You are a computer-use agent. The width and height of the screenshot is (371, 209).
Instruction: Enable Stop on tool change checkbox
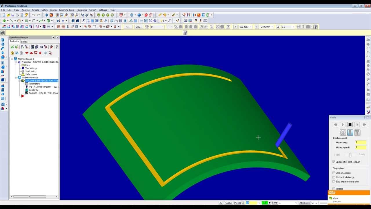[334, 177]
